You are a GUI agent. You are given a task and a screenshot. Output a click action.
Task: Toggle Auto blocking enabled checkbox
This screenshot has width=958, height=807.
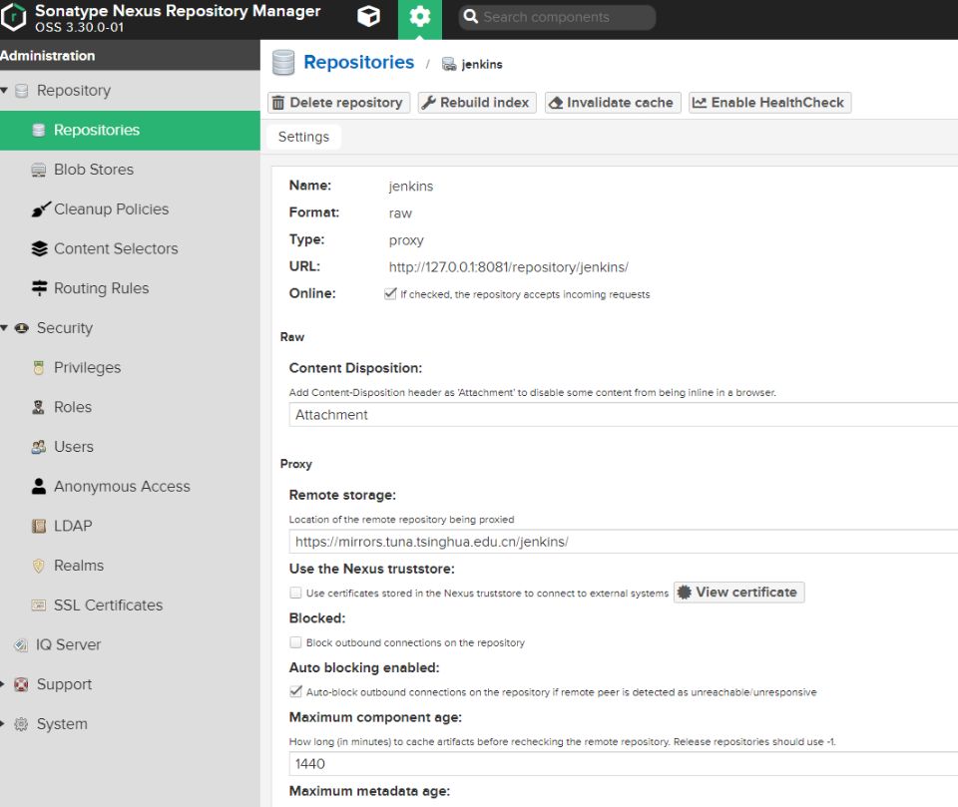tap(295, 691)
